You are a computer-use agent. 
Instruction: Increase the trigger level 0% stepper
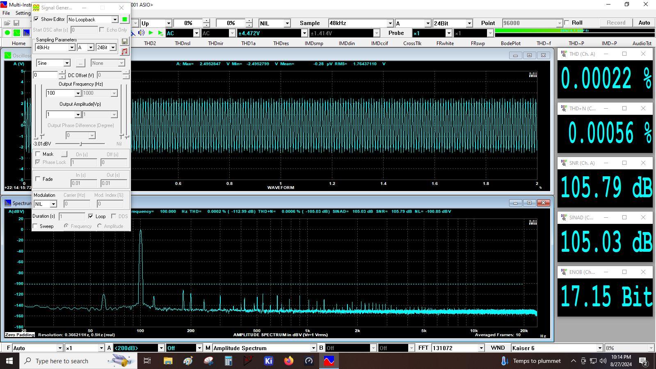click(206, 21)
